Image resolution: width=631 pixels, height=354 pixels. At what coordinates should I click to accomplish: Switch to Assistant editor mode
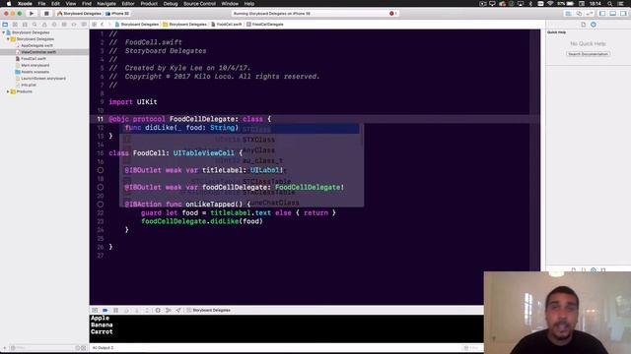click(x=579, y=13)
